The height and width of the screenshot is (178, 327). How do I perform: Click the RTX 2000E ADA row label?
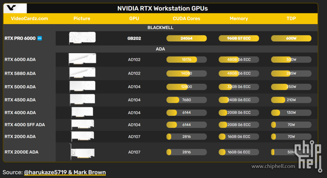tap(21, 152)
